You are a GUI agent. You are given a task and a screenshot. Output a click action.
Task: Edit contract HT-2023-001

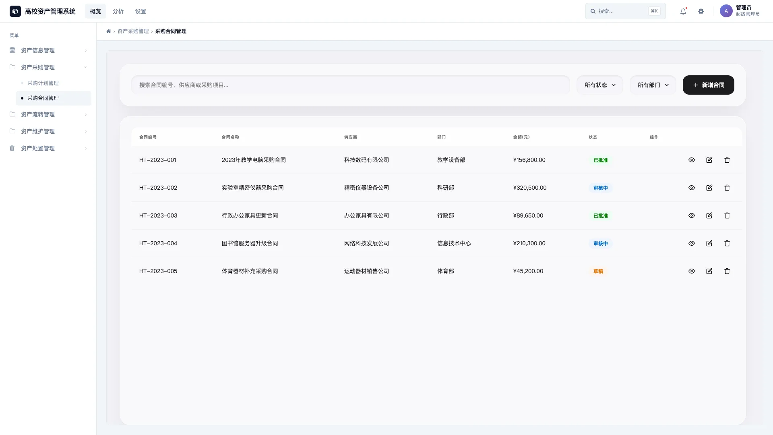point(709,160)
